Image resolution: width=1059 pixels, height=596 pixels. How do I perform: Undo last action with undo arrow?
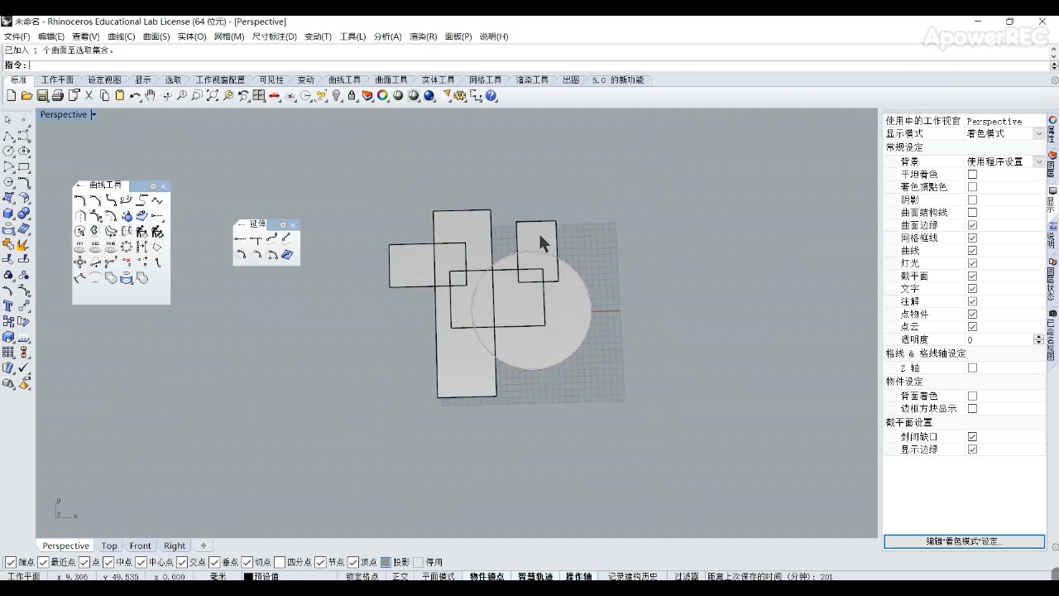click(135, 96)
